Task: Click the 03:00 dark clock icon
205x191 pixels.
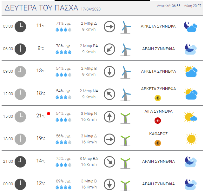Action: 20,27
